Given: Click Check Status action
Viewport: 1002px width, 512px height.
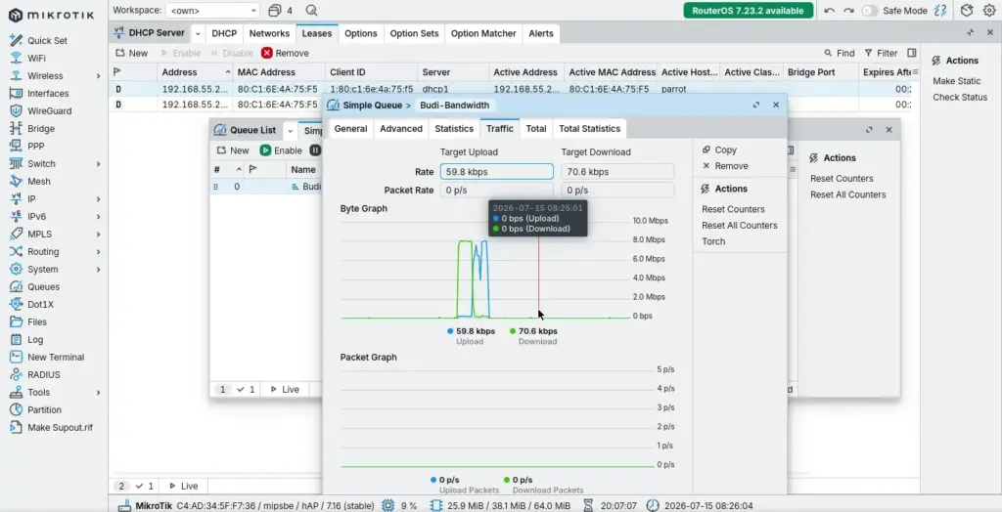Looking at the screenshot, I should [x=960, y=97].
